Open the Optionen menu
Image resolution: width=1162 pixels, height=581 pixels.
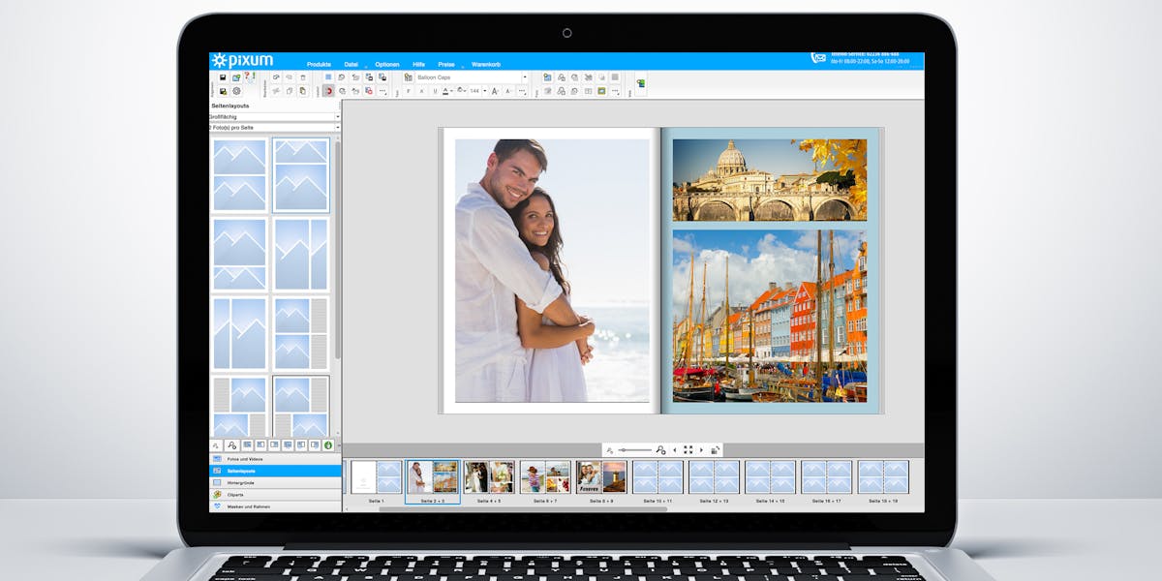[x=386, y=64]
